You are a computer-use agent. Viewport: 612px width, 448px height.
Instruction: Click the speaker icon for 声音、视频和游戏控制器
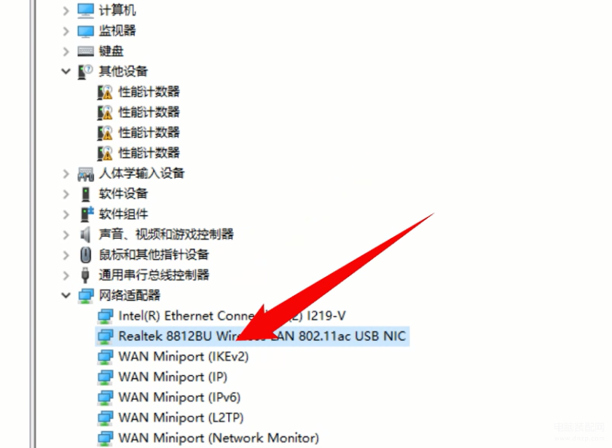(85, 235)
